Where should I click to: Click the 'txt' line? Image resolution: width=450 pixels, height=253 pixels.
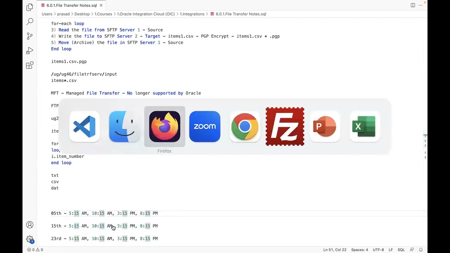[55, 175]
